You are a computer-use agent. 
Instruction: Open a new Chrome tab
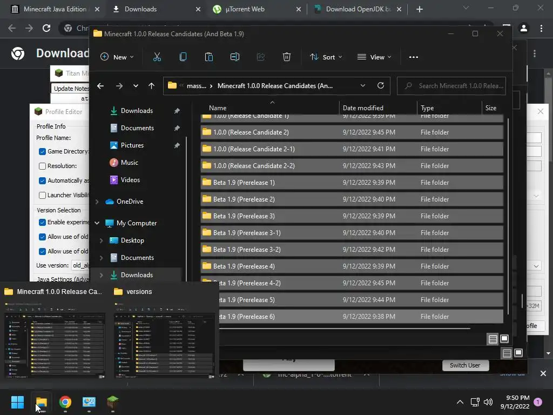click(x=419, y=9)
